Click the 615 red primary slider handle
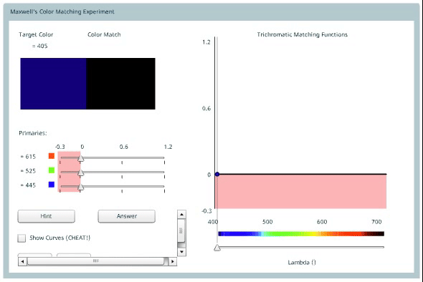 [x=81, y=159]
